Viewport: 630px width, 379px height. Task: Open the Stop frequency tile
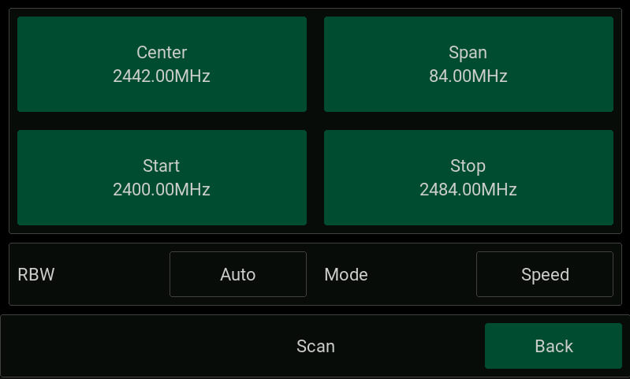468,178
